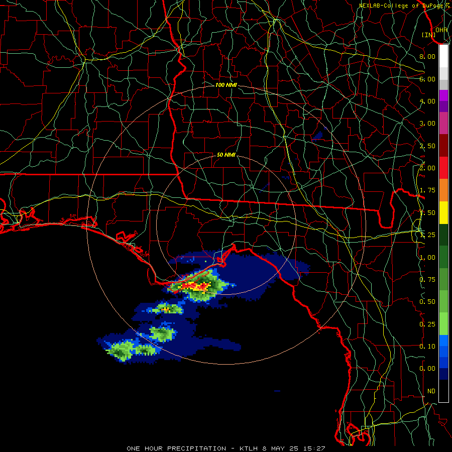Select the pink swatch in the scale
Image resolution: width=452 pixels, height=452 pixels.
point(443,123)
